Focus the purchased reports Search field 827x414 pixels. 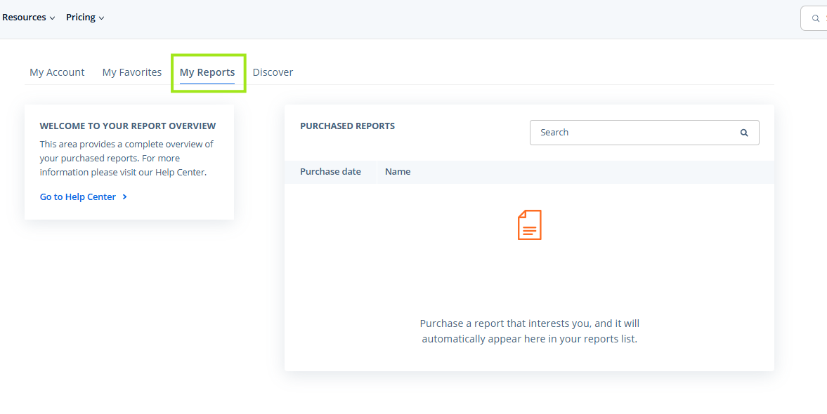click(644, 133)
